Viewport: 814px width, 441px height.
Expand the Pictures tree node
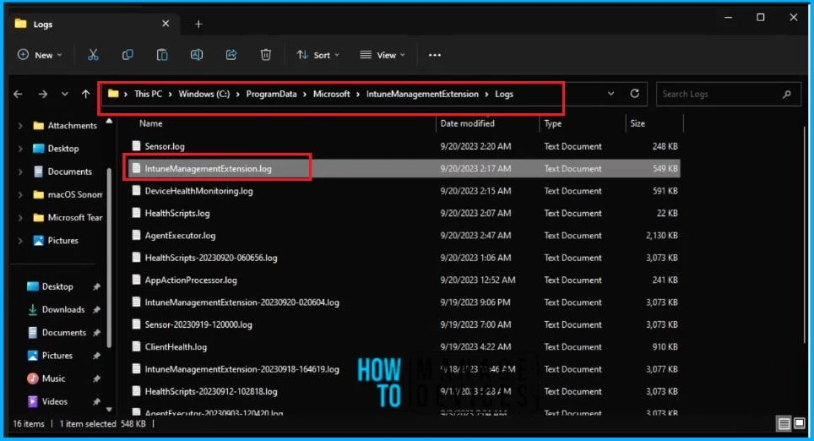click(20, 241)
